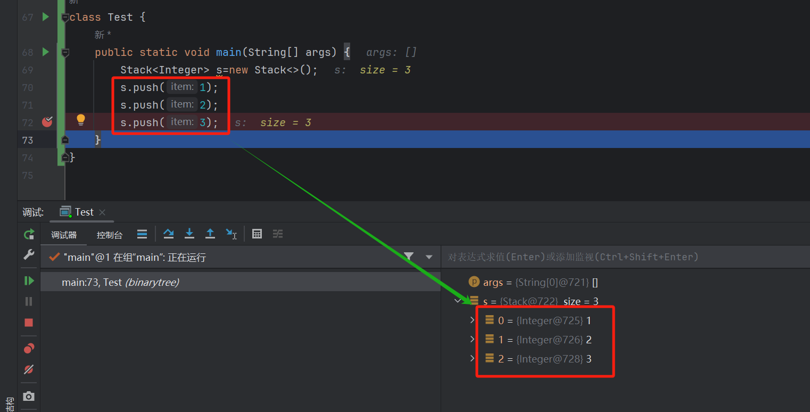Switch to the 控制台 tab
Screen dimensions: 810x412
[110, 235]
